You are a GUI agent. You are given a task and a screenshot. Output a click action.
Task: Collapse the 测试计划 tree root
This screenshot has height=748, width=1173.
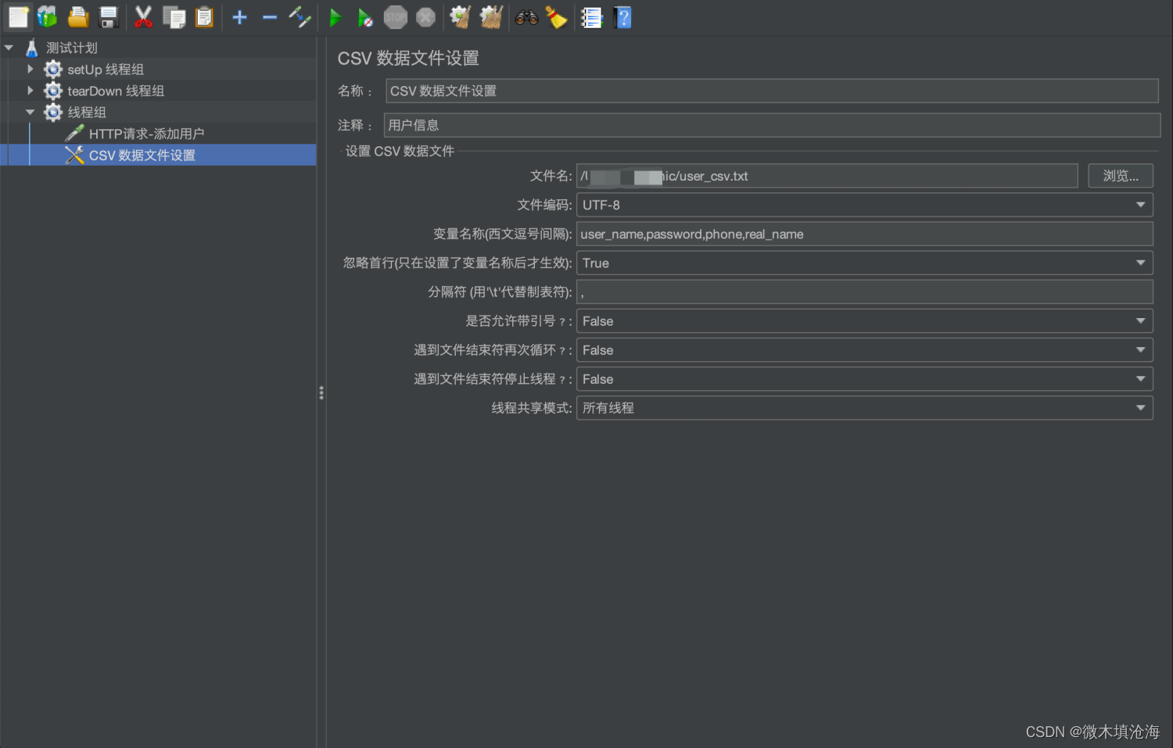click(x=9, y=48)
